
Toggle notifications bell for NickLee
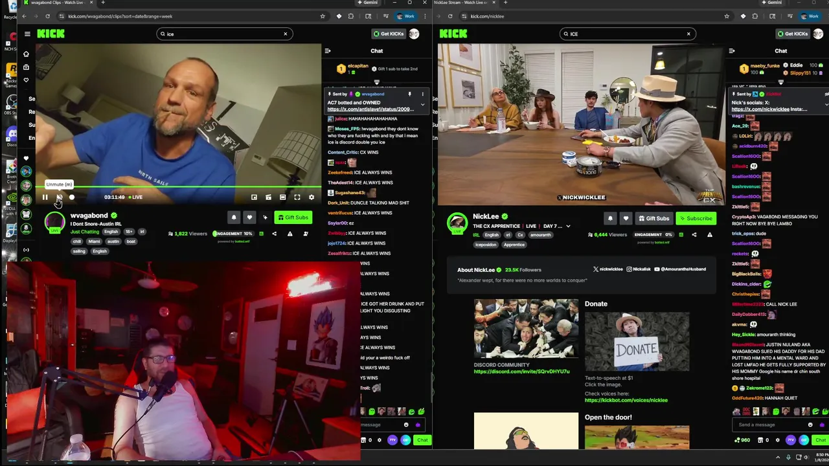click(x=610, y=219)
